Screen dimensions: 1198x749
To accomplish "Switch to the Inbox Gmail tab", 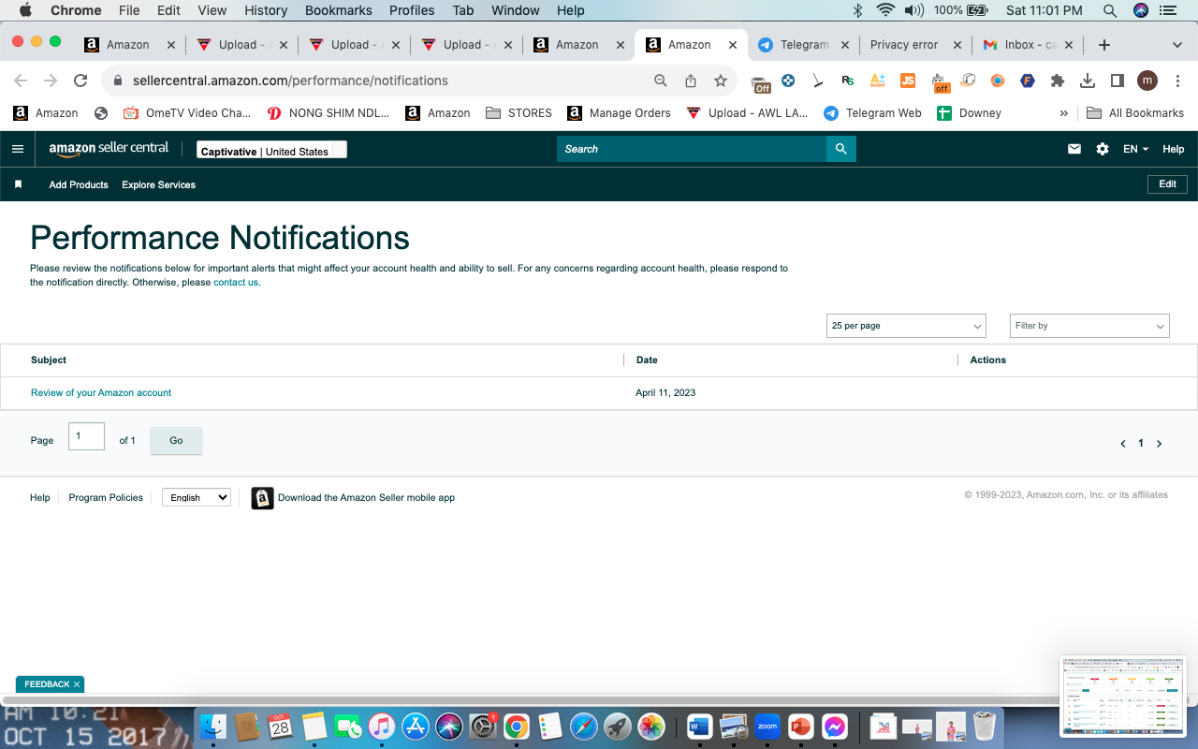I will (x=1028, y=45).
